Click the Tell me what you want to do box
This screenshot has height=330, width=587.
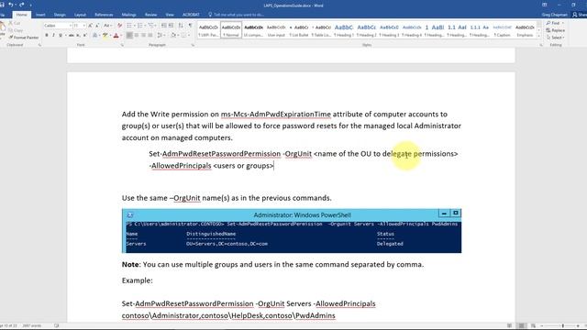(x=237, y=15)
